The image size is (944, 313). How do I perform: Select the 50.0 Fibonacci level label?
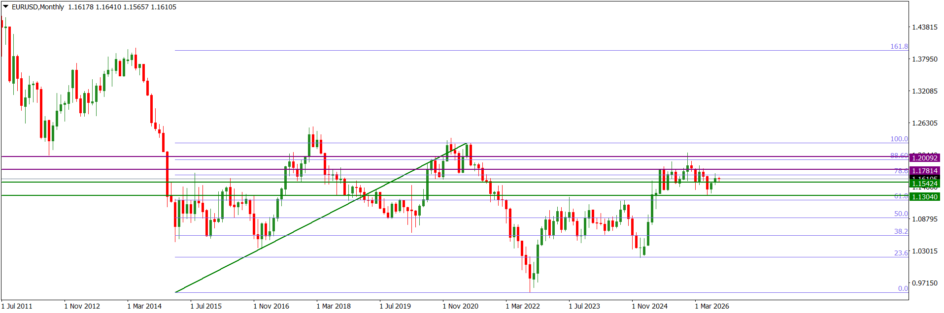(x=901, y=214)
